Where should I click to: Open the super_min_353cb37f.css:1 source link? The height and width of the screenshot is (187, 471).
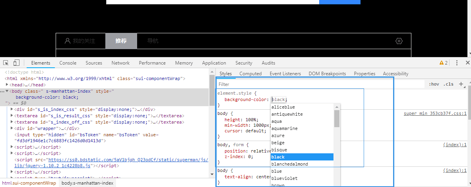(435, 113)
